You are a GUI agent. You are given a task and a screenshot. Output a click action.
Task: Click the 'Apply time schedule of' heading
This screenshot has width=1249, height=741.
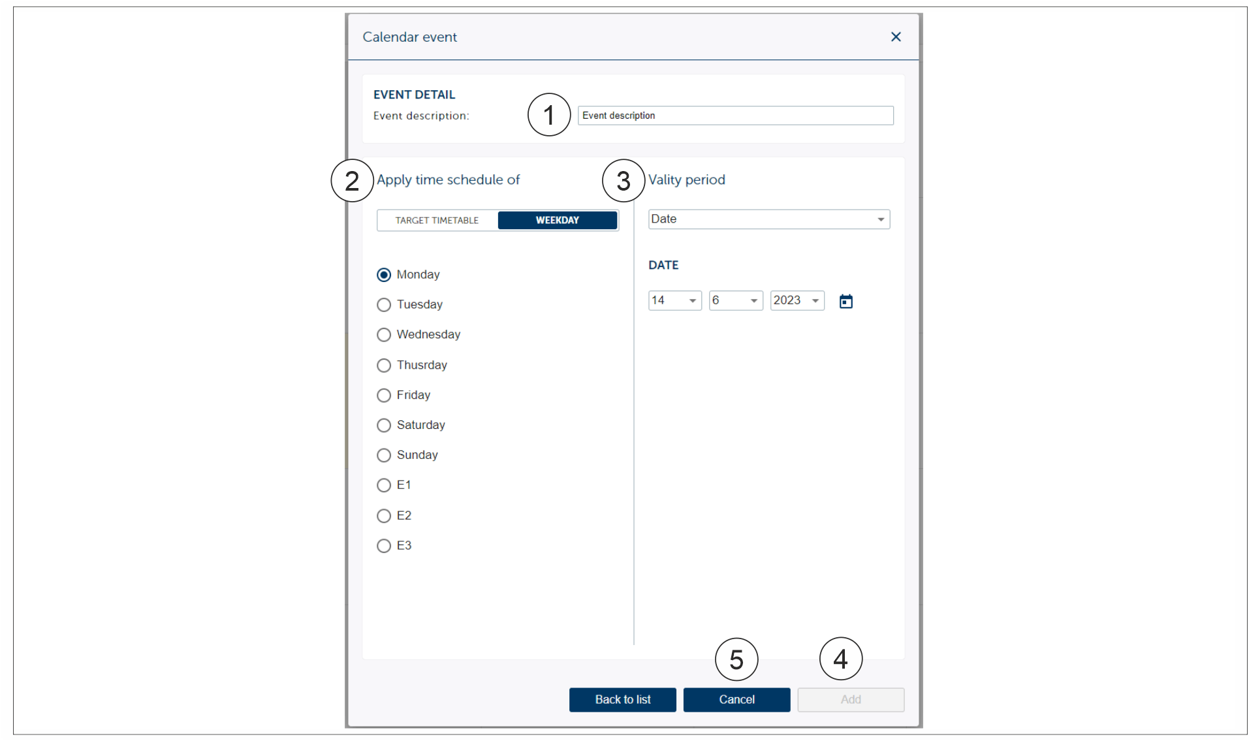[x=448, y=180]
